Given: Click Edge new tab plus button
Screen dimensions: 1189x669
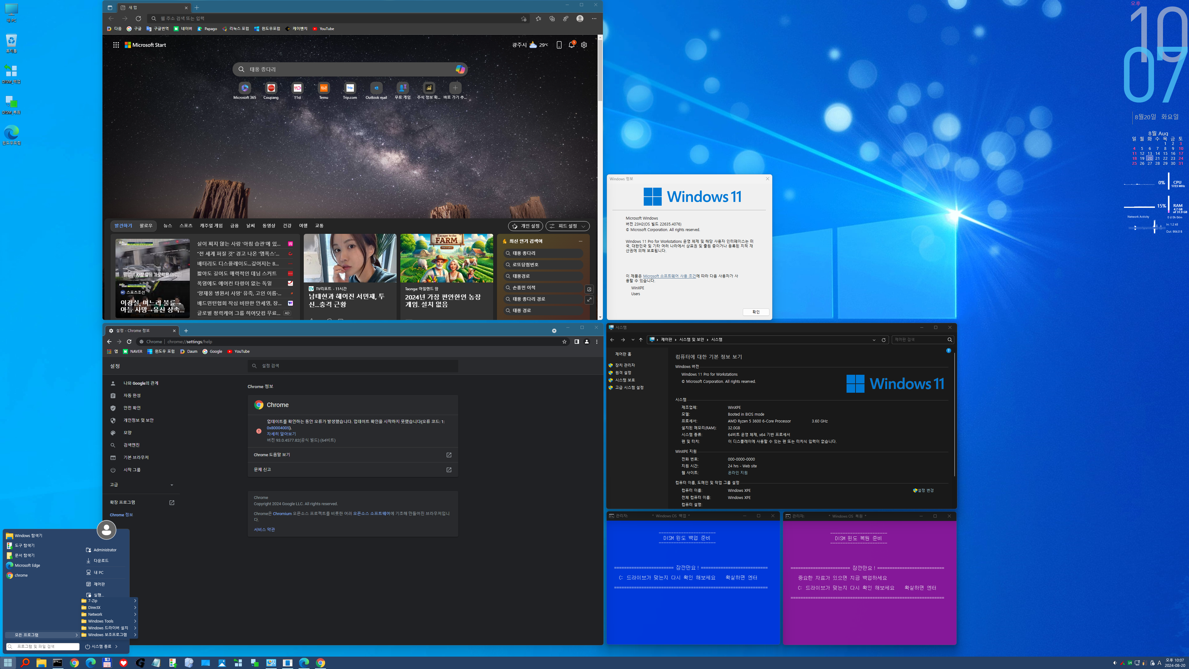Looking at the screenshot, I should point(197,7).
